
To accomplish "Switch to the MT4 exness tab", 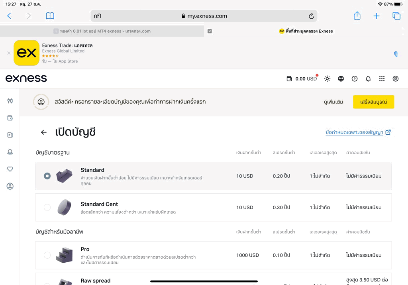I will 102,31.
